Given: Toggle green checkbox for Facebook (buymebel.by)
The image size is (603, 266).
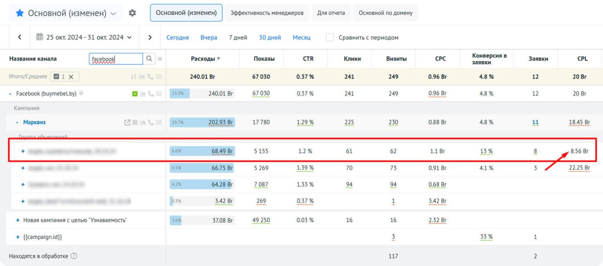Looking at the screenshot, I should 135,94.
